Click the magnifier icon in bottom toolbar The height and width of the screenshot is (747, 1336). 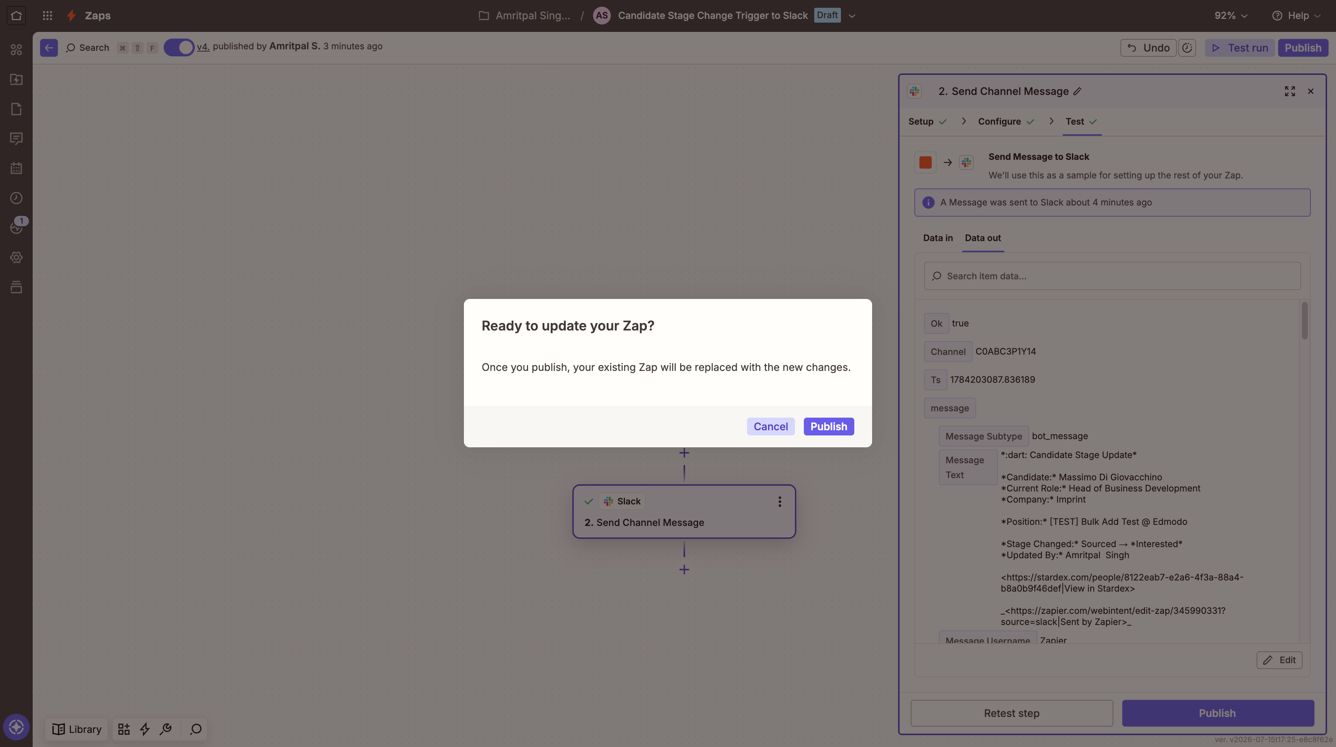(x=196, y=729)
